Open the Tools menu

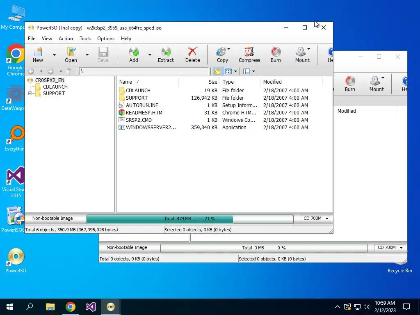pyautogui.click(x=85, y=39)
